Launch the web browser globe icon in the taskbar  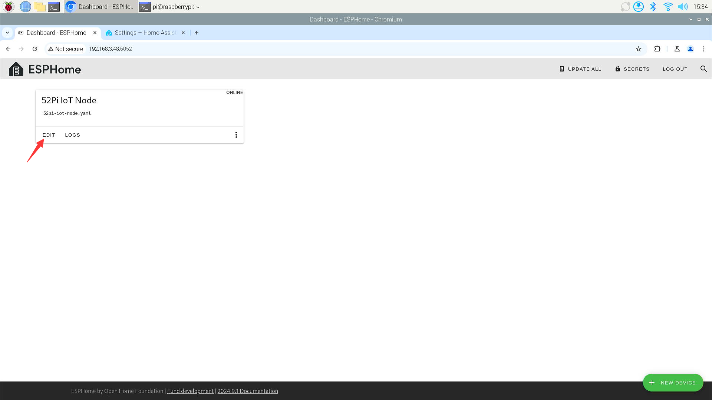(25, 7)
